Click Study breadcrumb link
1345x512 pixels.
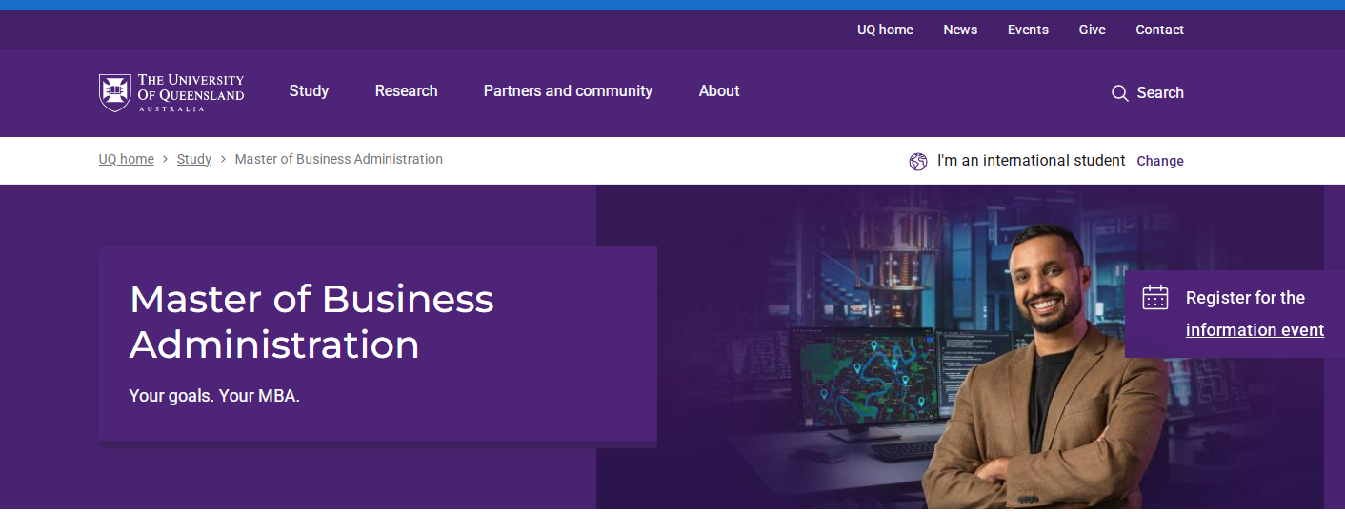[x=193, y=160]
